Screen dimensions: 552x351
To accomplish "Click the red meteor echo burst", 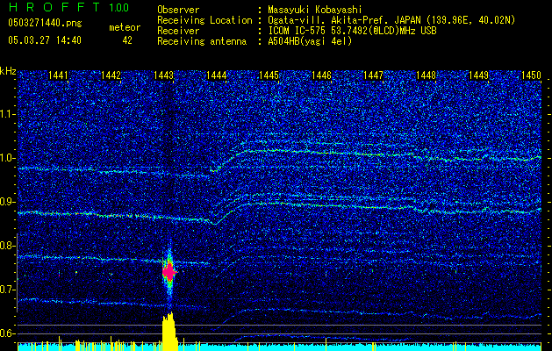I will (169, 271).
